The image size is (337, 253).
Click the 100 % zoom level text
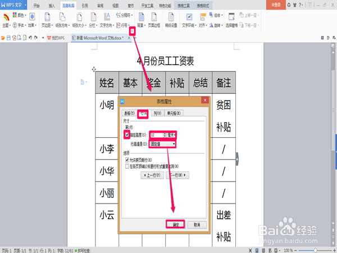pyautogui.click(x=289, y=250)
